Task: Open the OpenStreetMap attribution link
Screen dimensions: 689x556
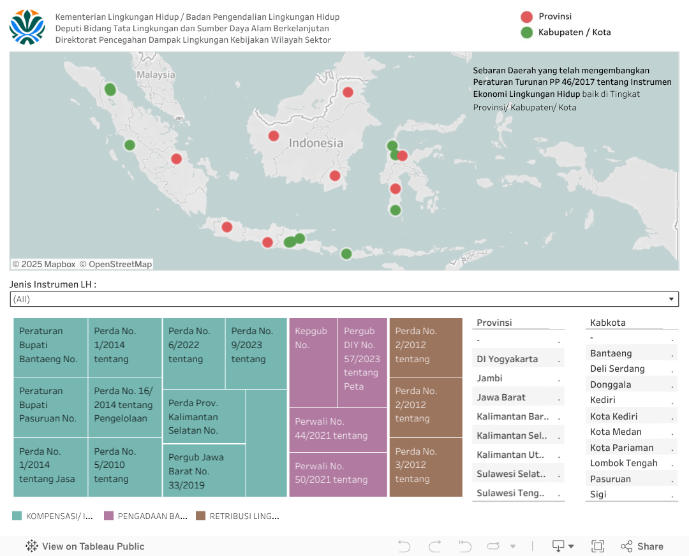Action: click(120, 264)
